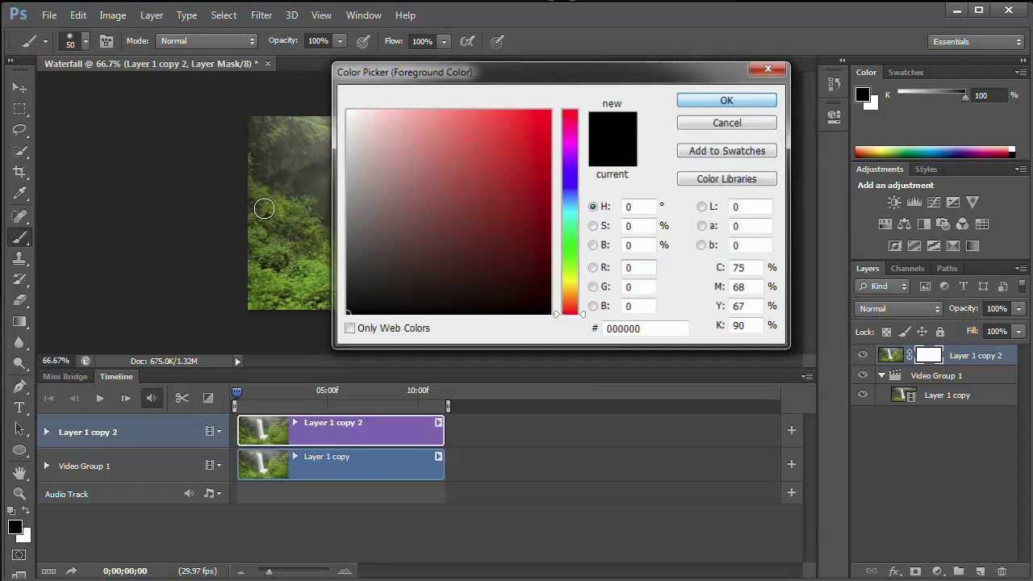Image resolution: width=1033 pixels, height=581 pixels.
Task: Select the Horizontal Type tool
Action: [20, 408]
